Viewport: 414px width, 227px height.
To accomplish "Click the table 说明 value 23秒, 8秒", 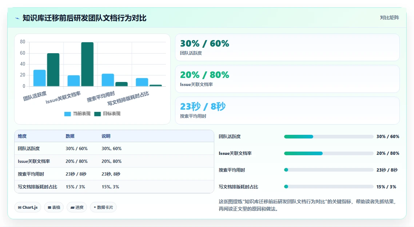I will click(x=111, y=174).
